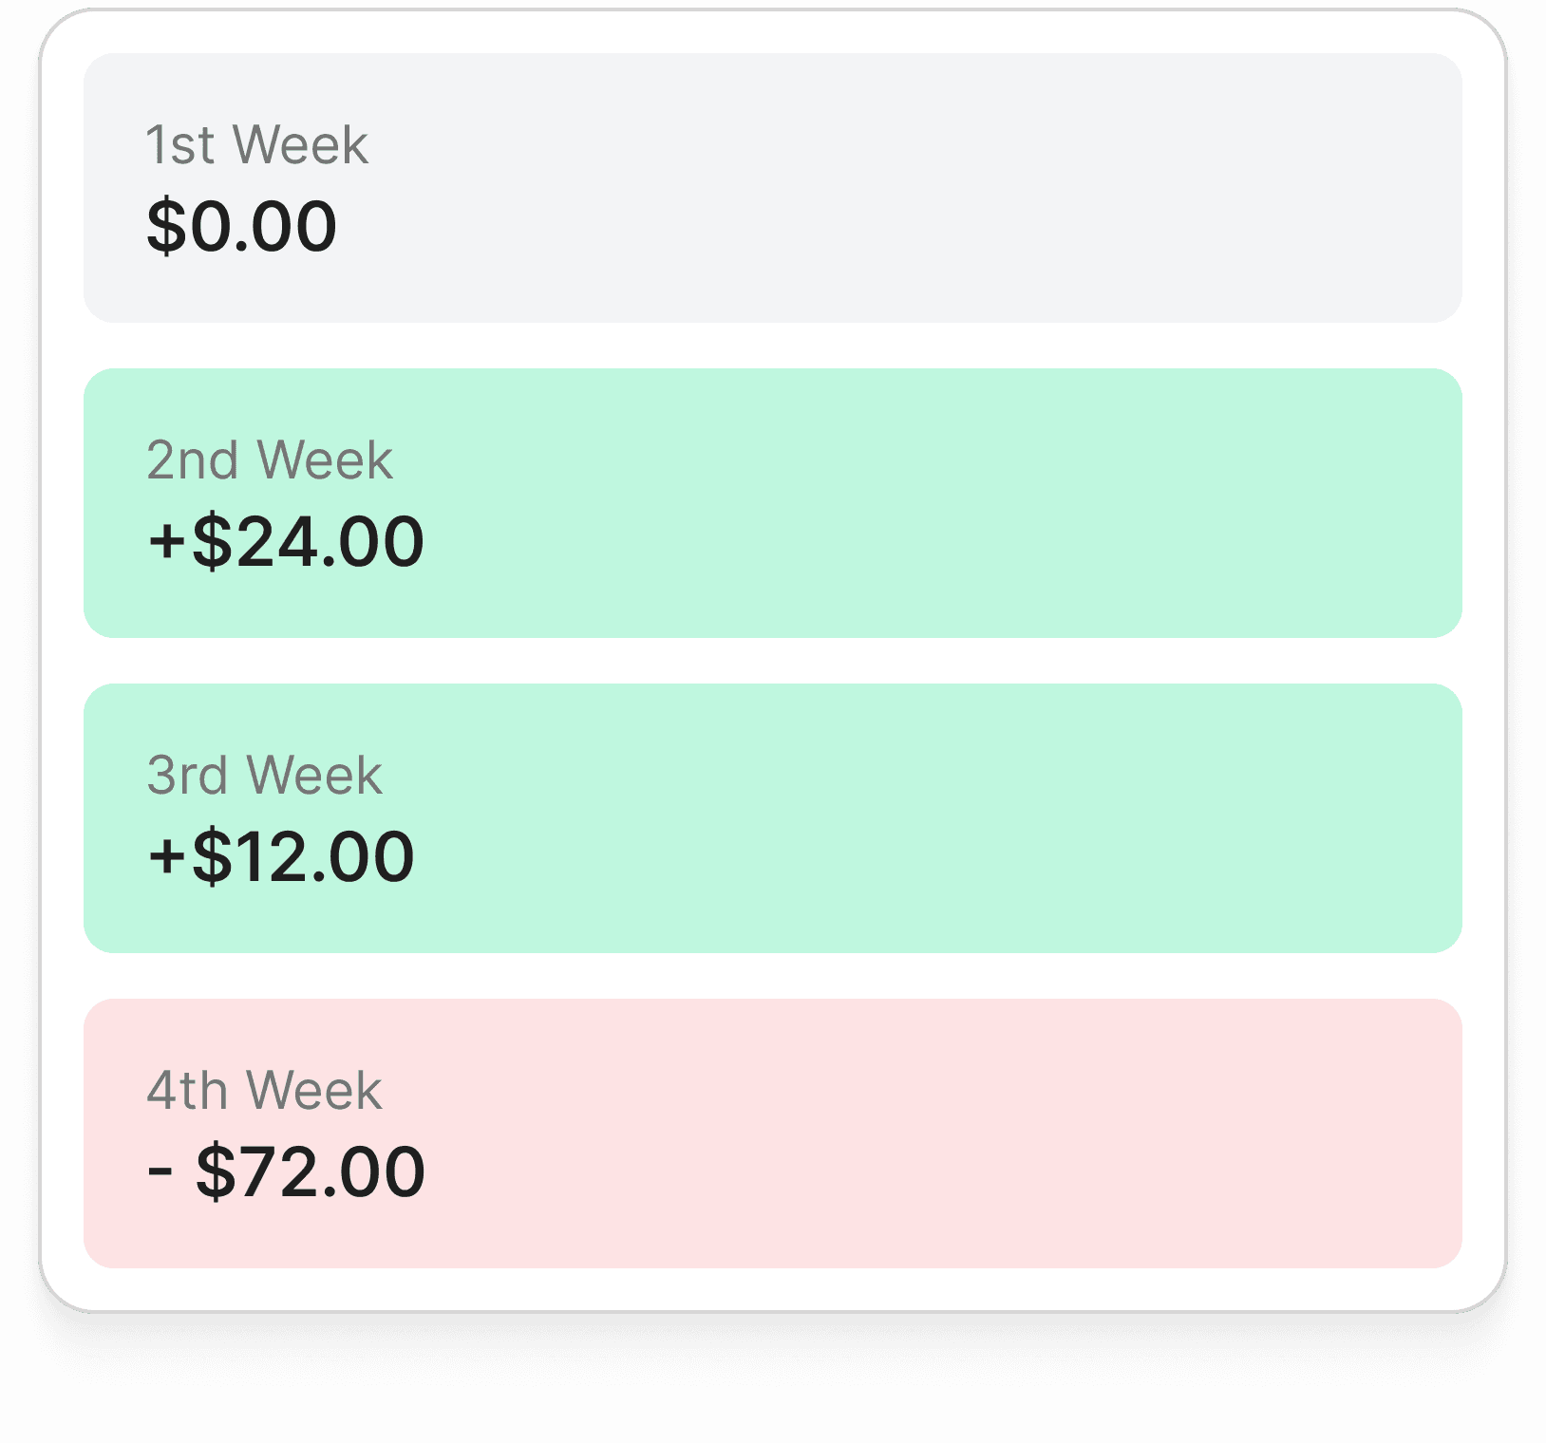
Task: Select the 1st Week card
Action: pyautogui.click(x=772, y=188)
